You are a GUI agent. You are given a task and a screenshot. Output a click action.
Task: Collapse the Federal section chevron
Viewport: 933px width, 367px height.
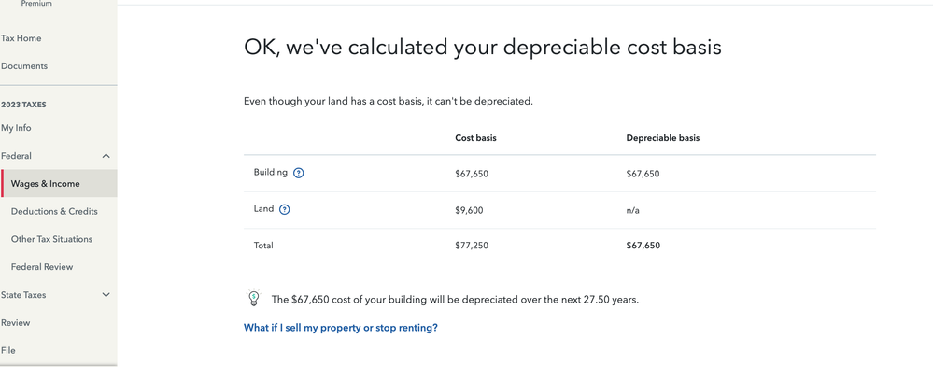click(x=106, y=156)
